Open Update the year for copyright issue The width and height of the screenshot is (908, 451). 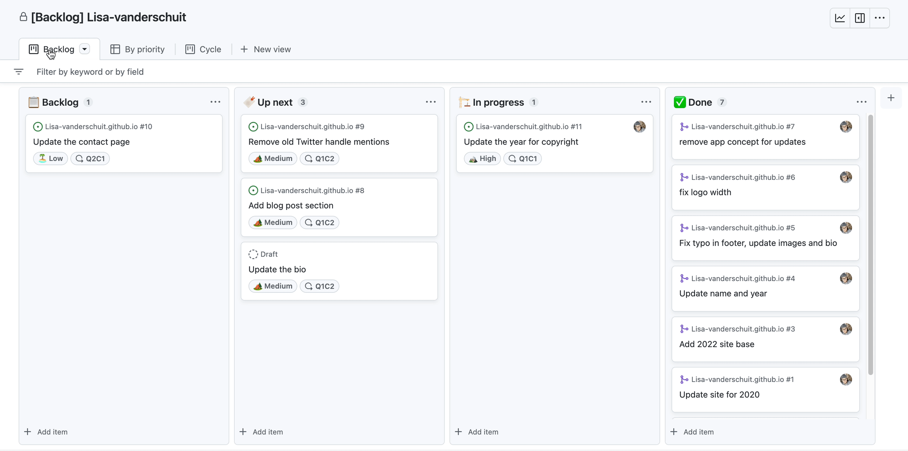[521, 142]
